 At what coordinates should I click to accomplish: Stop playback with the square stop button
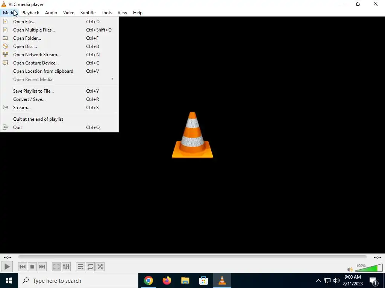pos(32,267)
